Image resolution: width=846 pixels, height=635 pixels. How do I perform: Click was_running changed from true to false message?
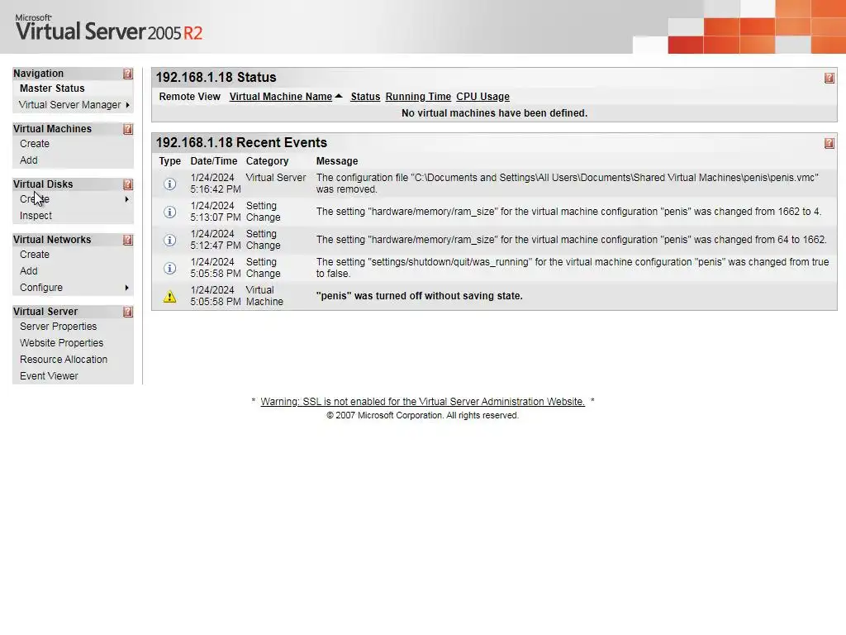(x=573, y=268)
